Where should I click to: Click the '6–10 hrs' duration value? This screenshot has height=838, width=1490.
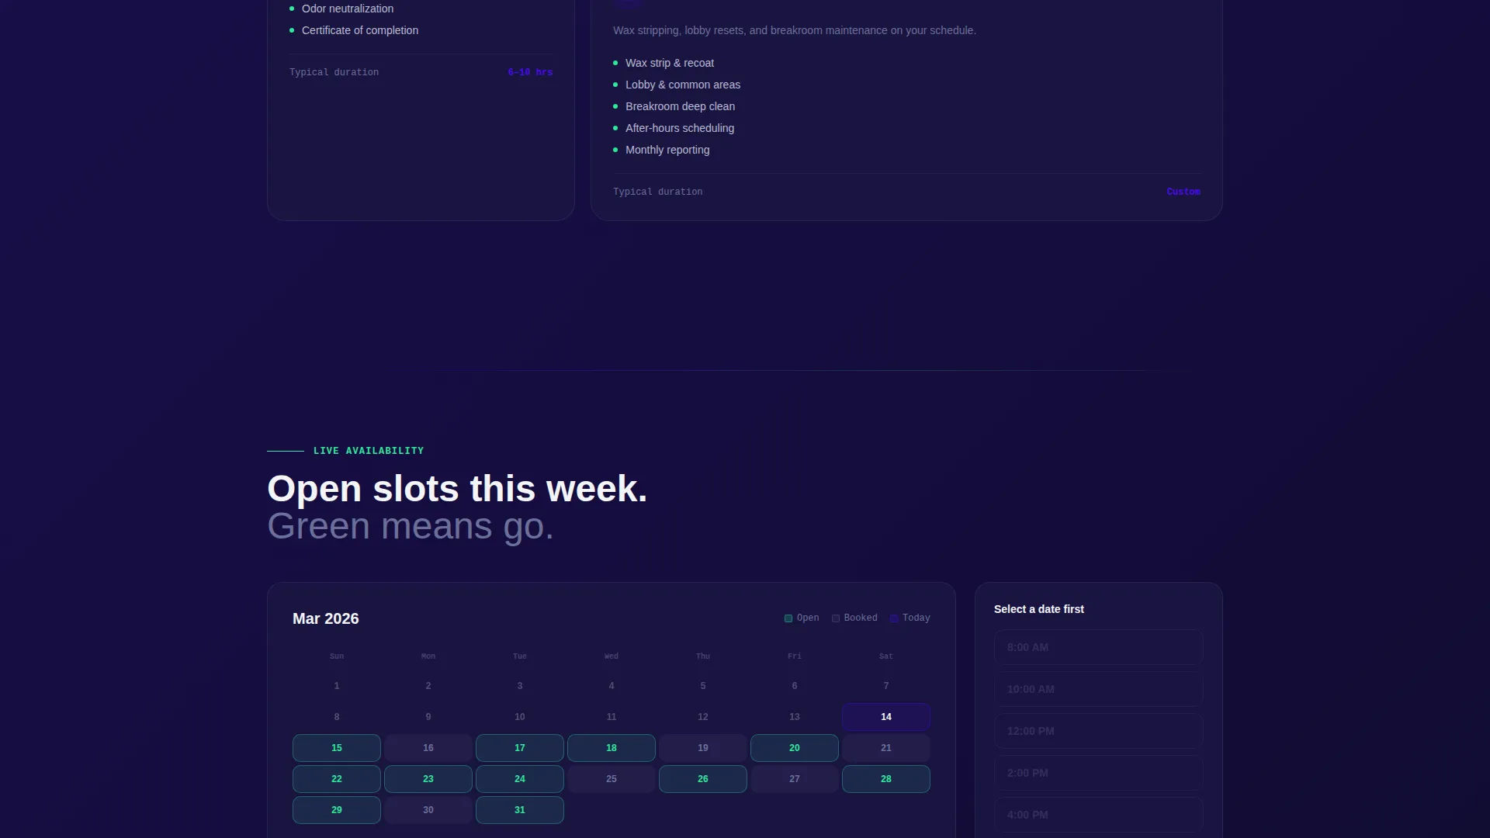[530, 72]
